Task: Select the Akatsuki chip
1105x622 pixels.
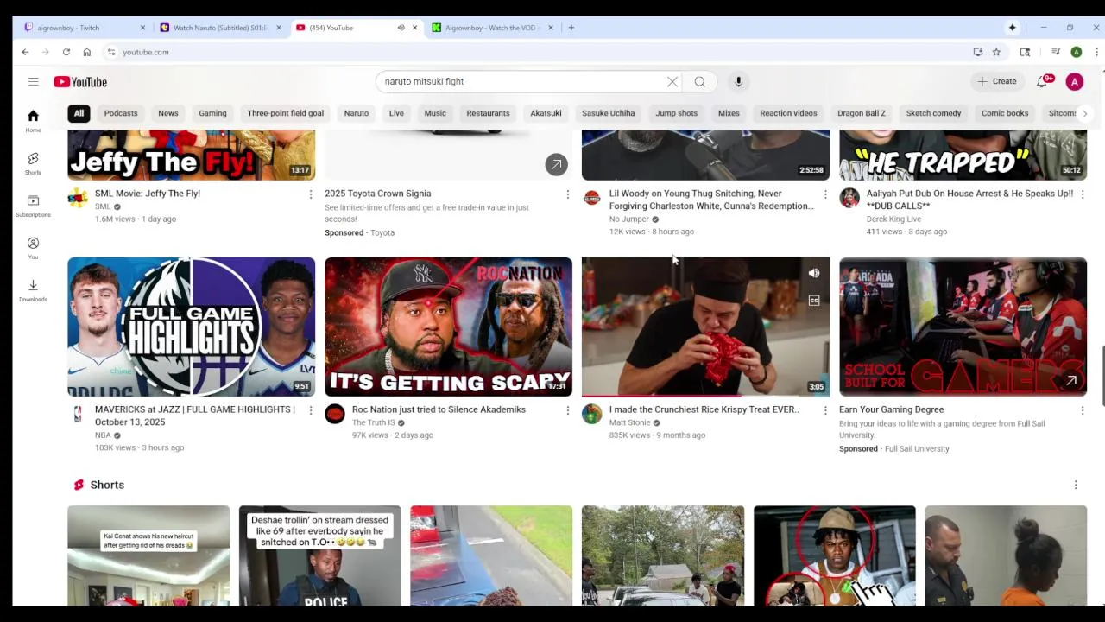Action: point(546,113)
